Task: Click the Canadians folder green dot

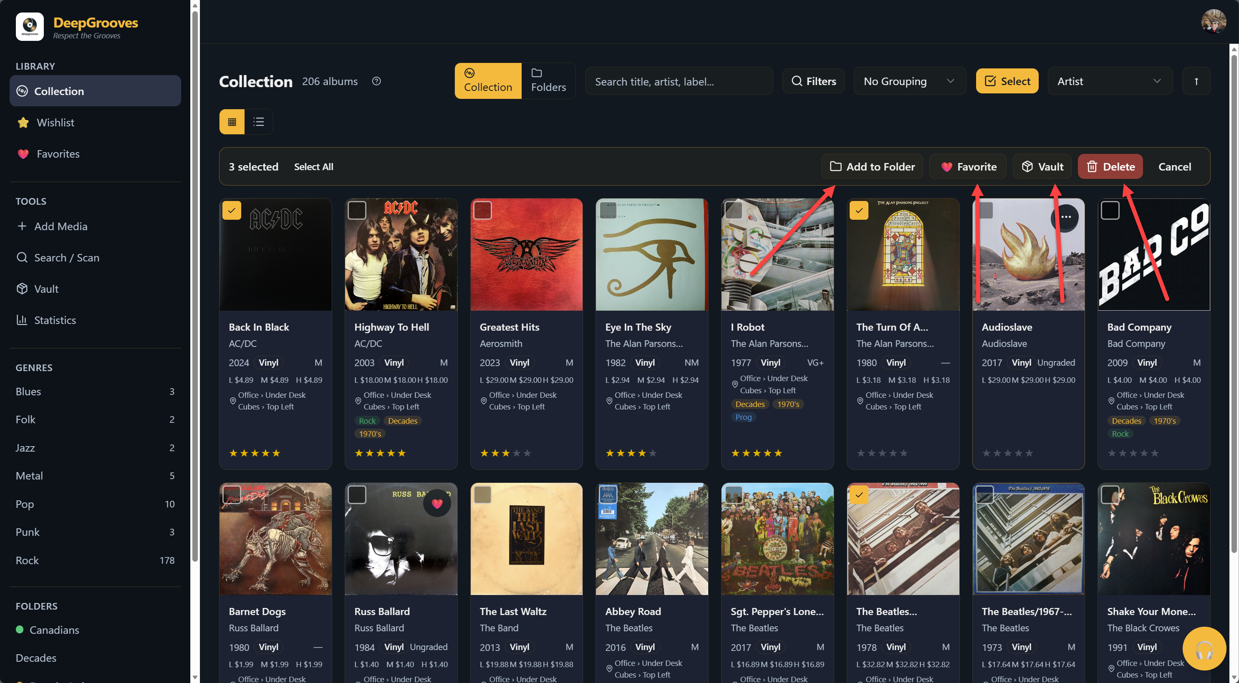Action: (x=20, y=630)
